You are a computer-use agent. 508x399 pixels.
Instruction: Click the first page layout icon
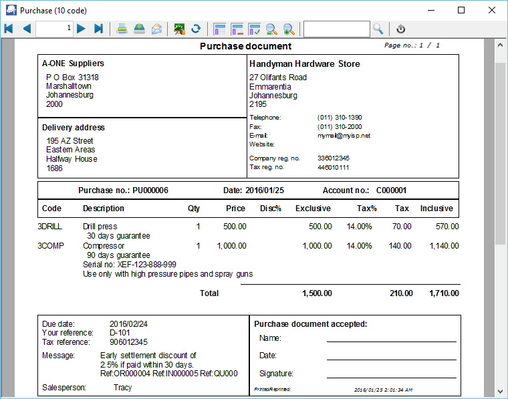[x=219, y=29]
